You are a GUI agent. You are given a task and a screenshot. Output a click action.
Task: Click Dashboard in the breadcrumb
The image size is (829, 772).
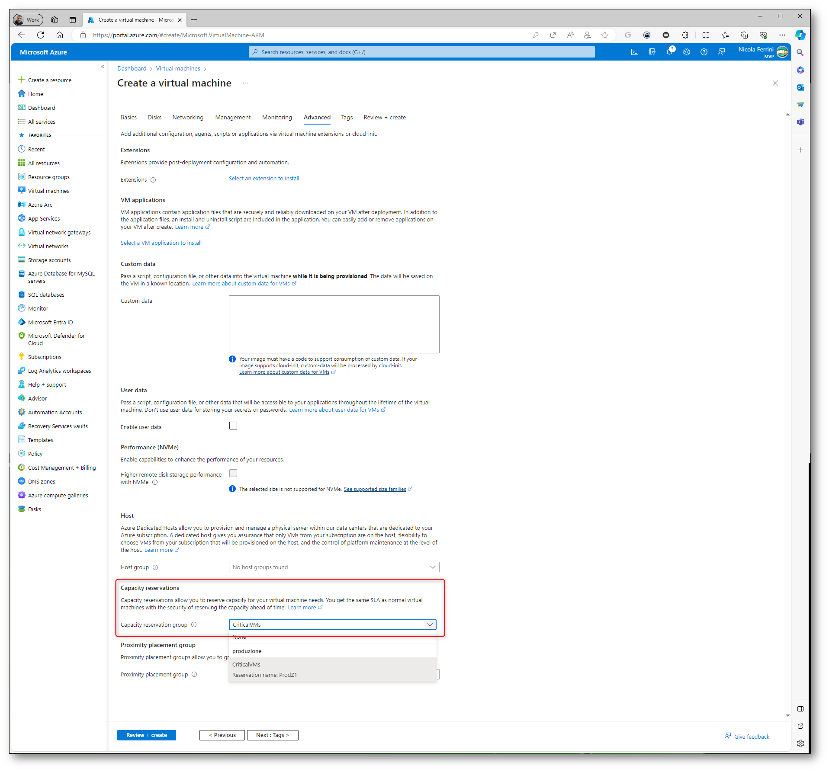tap(132, 68)
